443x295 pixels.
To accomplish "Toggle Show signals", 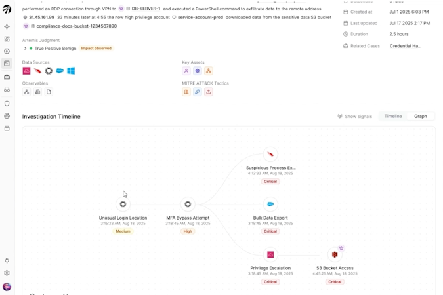I will [x=355, y=116].
